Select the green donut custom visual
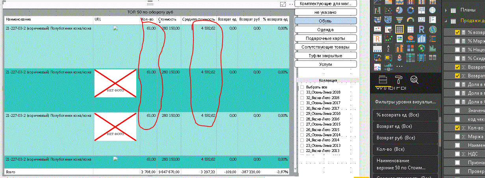 (x=422, y=48)
